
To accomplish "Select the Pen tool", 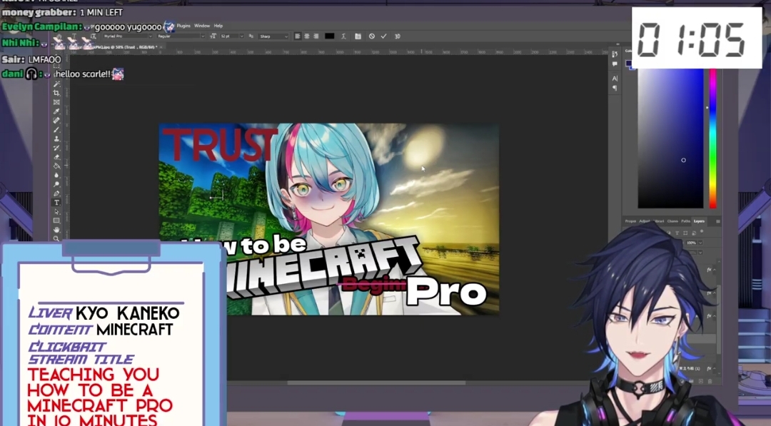I will 56,193.
